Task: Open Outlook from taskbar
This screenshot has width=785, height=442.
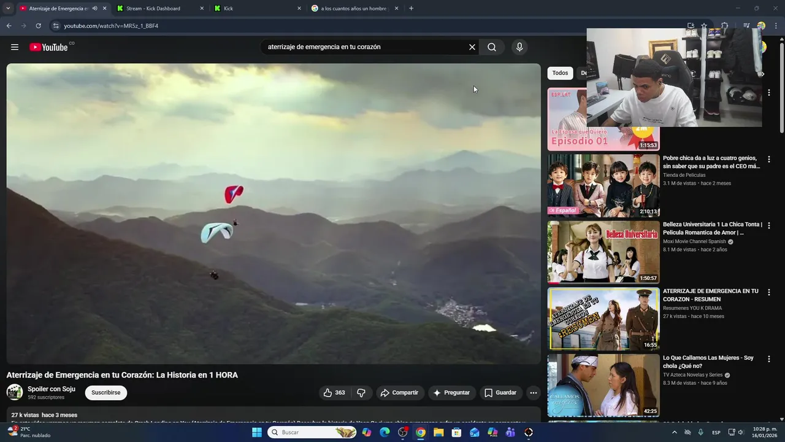Action: tap(475, 432)
